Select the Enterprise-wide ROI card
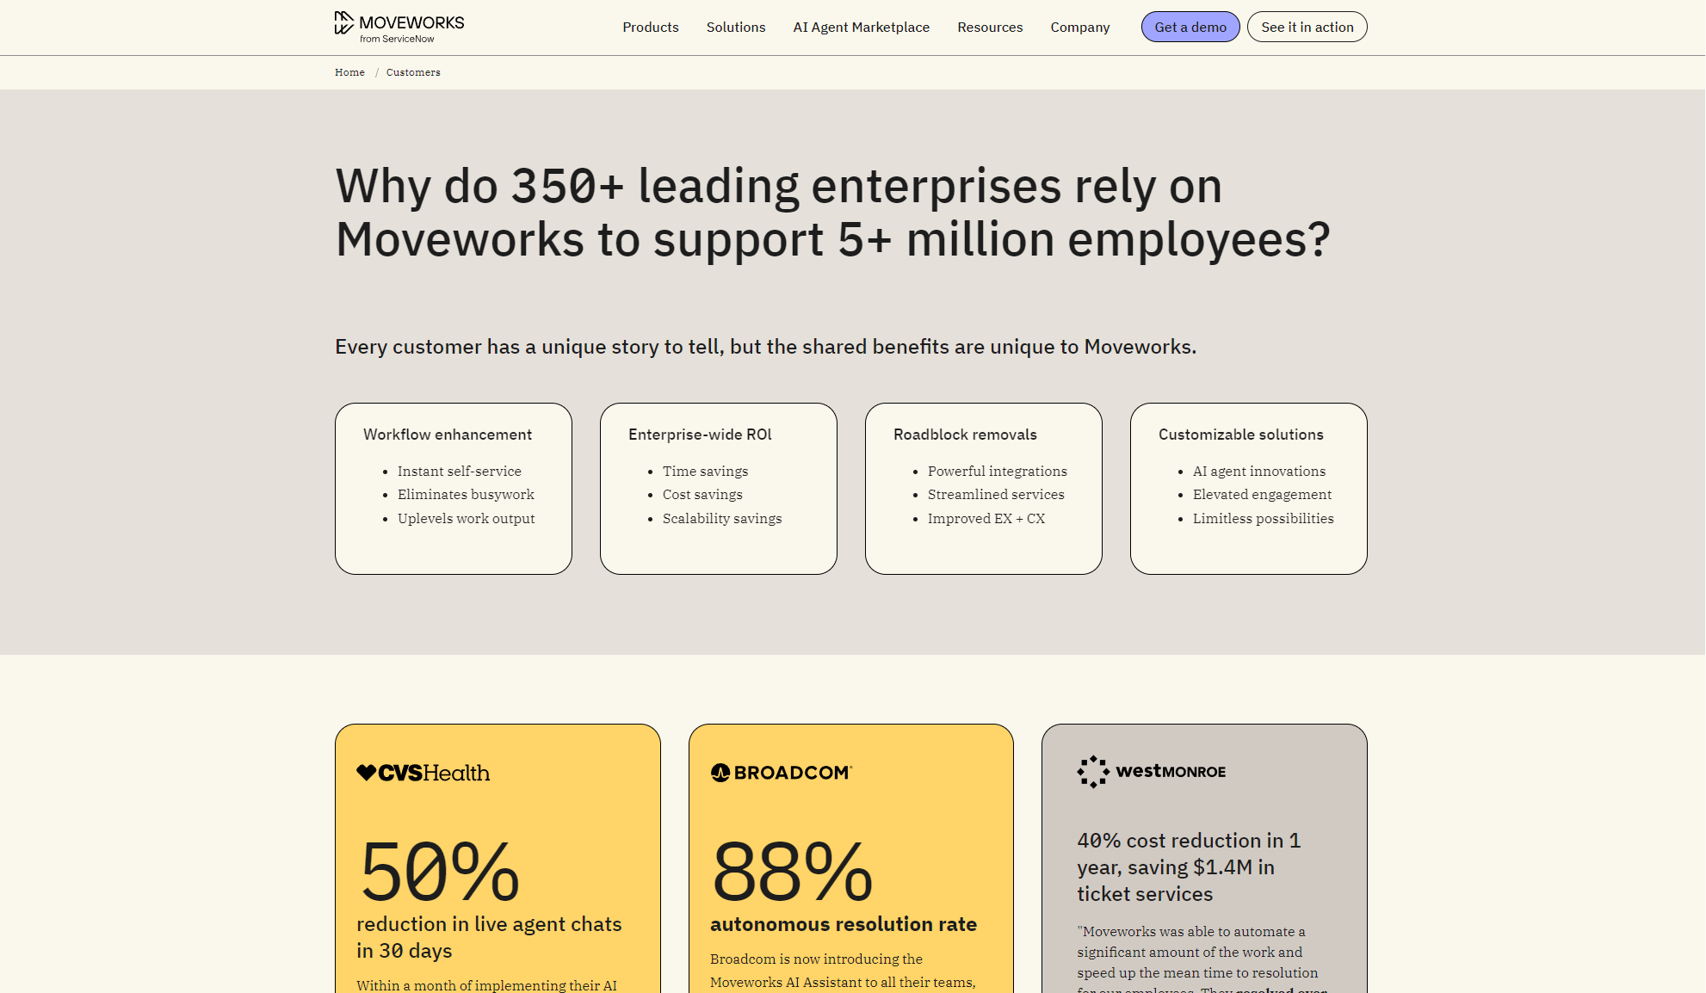The image size is (1706, 993). pos(718,488)
